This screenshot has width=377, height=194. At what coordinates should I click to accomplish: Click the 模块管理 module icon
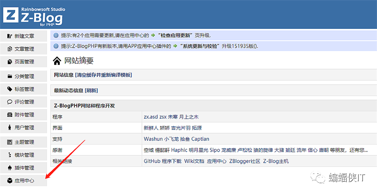(x=9, y=155)
